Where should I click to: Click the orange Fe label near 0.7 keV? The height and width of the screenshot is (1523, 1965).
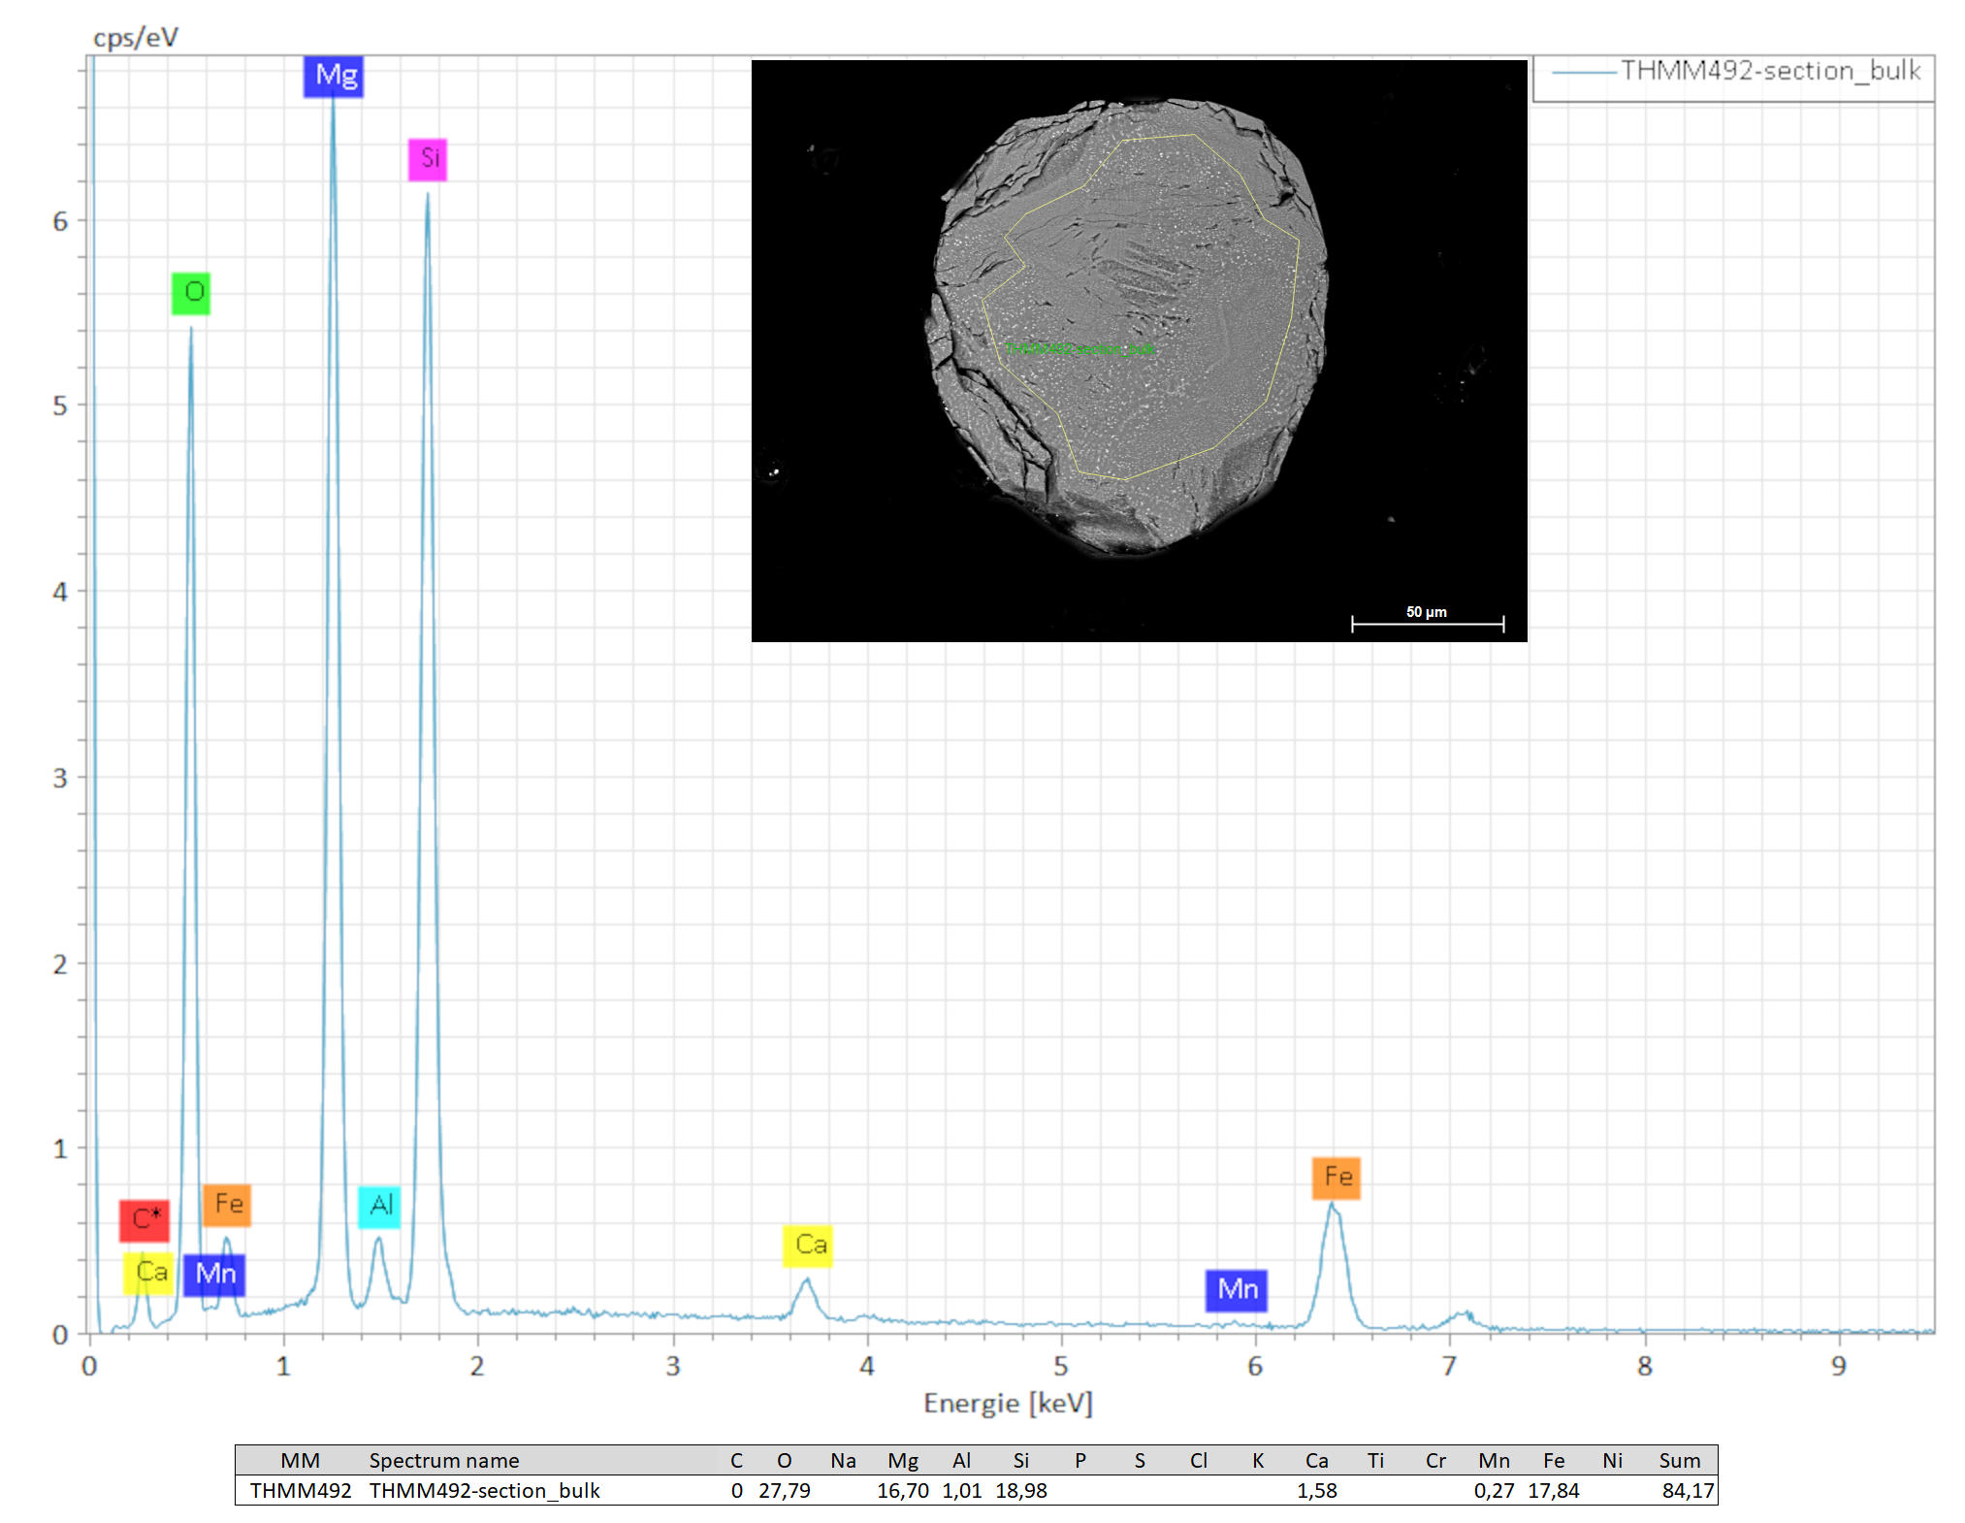227,1205
